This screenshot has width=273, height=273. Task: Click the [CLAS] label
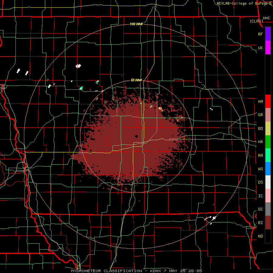pyautogui.click(x=256, y=21)
